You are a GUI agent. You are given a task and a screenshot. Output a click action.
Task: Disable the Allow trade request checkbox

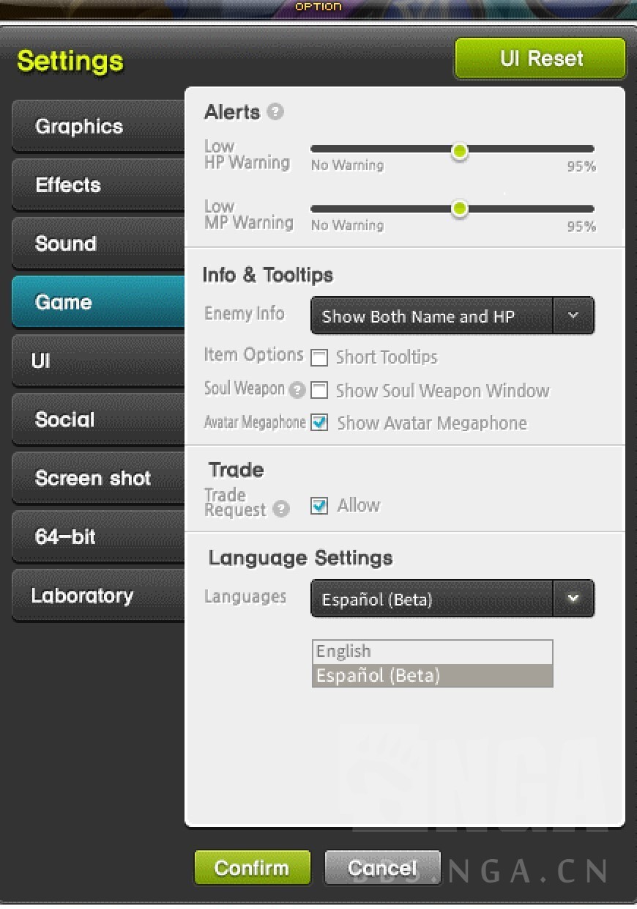(x=319, y=506)
